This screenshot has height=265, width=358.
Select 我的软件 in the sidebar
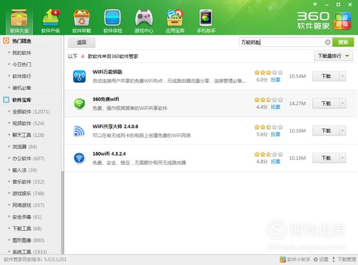tap(22, 53)
